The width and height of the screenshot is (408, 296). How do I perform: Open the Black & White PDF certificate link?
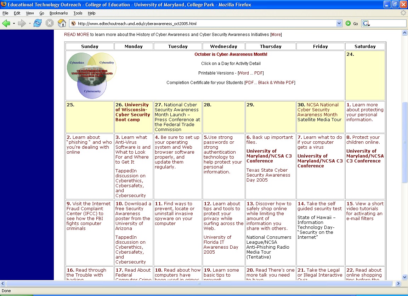tap(276, 83)
